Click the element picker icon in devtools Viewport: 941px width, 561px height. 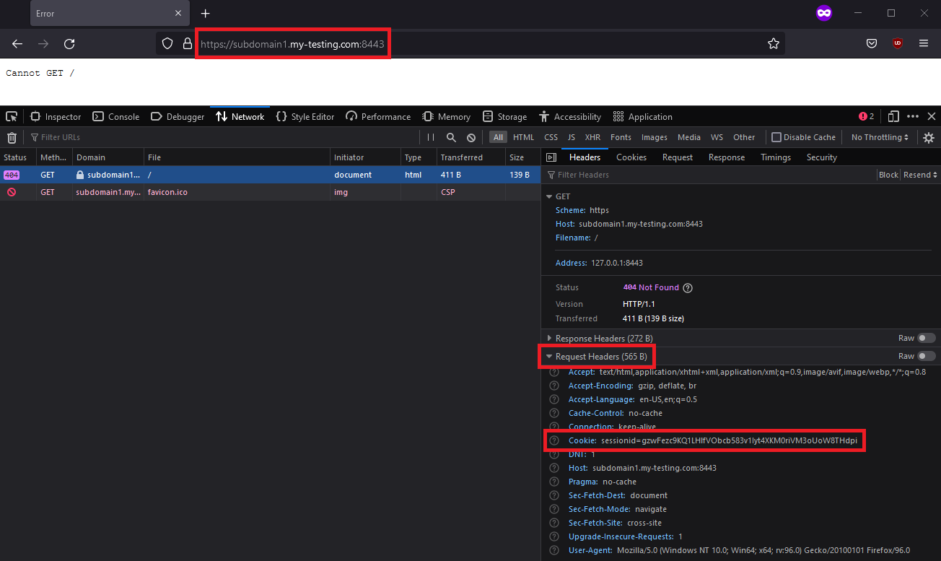pyautogui.click(x=12, y=116)
